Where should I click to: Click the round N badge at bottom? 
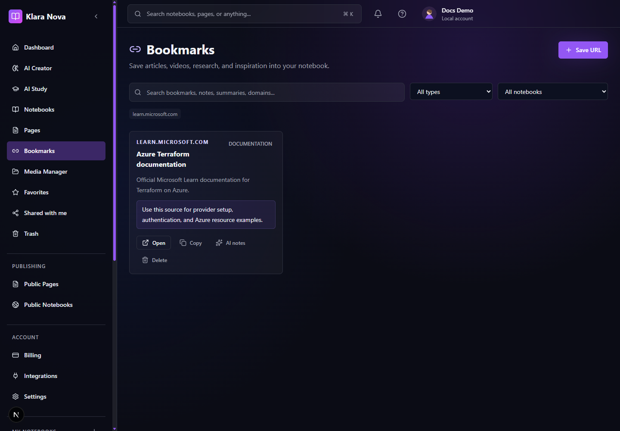(16, 415)
